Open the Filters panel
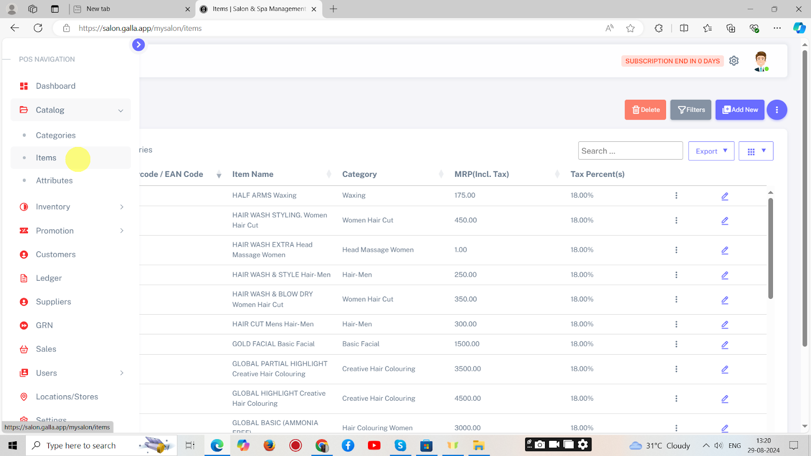This screenshot has height=456, width=811. (x=691, y=110)
